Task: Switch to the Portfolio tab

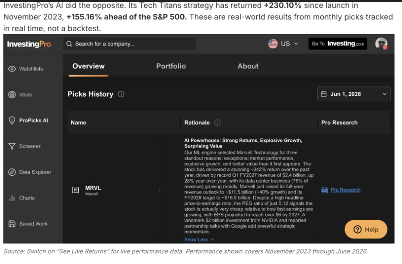Action: 171,66
